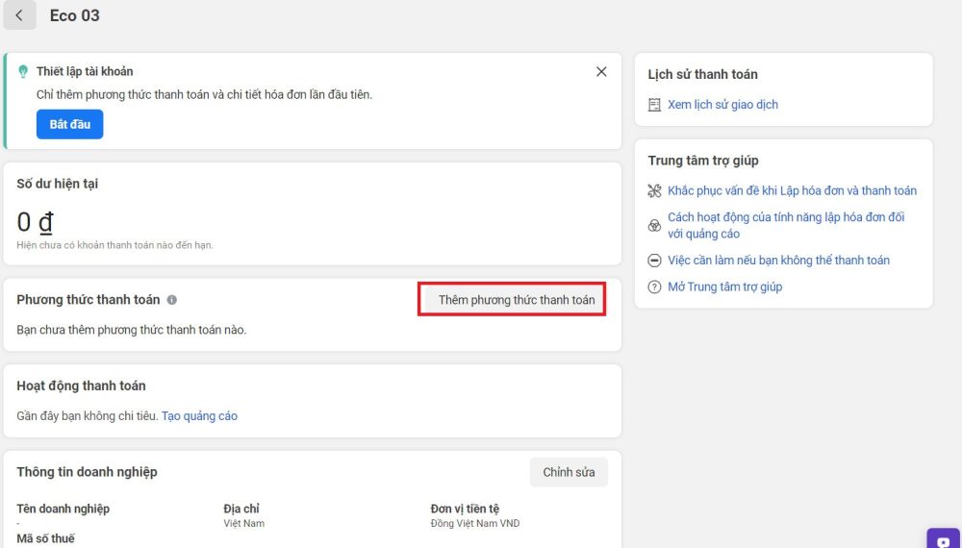Click the Trung tâm trợ giúp heading
This screenshot has width=962, height=548.
(703, 161)
